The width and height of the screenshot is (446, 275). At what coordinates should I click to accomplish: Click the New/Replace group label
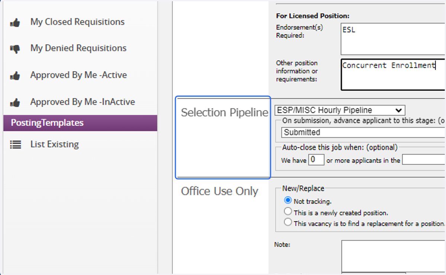point(303,189)
